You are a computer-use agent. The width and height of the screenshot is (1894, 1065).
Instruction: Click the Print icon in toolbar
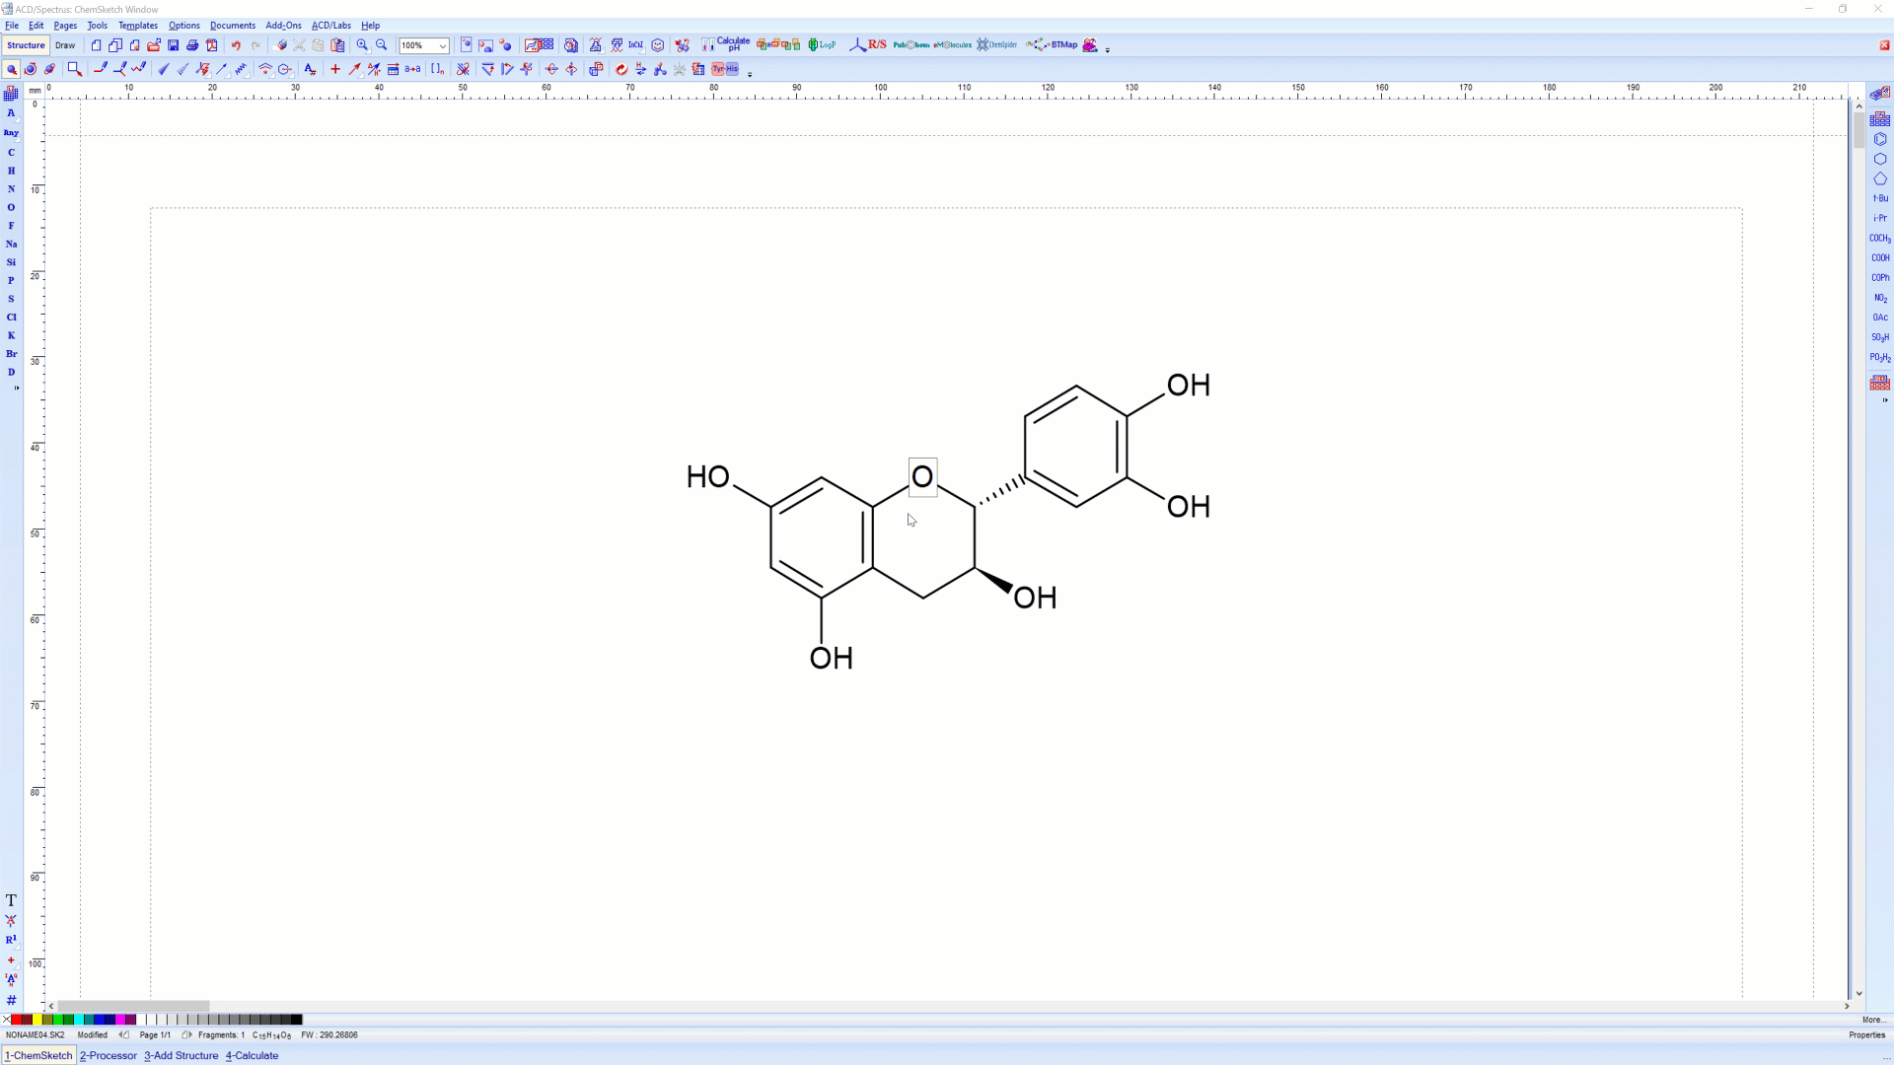coord(192,45)
